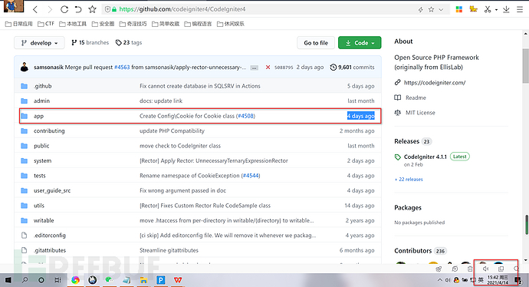Open the Readme link in About
The image size is (529, 287).
pos(416,97)
